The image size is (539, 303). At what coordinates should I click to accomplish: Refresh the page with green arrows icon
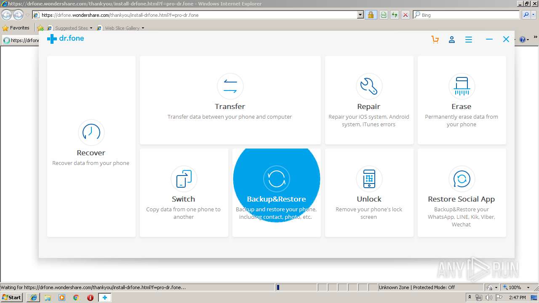tap(395, 15)
